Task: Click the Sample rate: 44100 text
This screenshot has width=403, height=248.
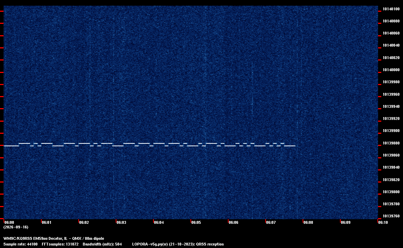Action: coord(20,244)
